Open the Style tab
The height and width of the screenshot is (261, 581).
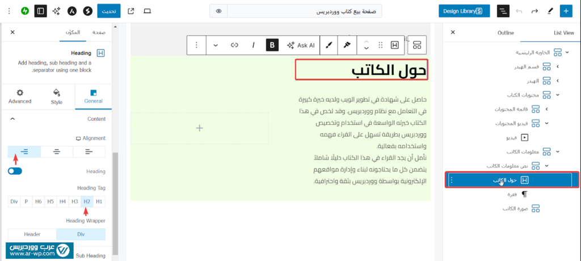[57, 96]
